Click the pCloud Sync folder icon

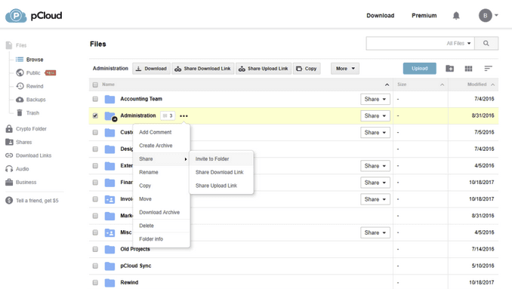pos(109,266)
